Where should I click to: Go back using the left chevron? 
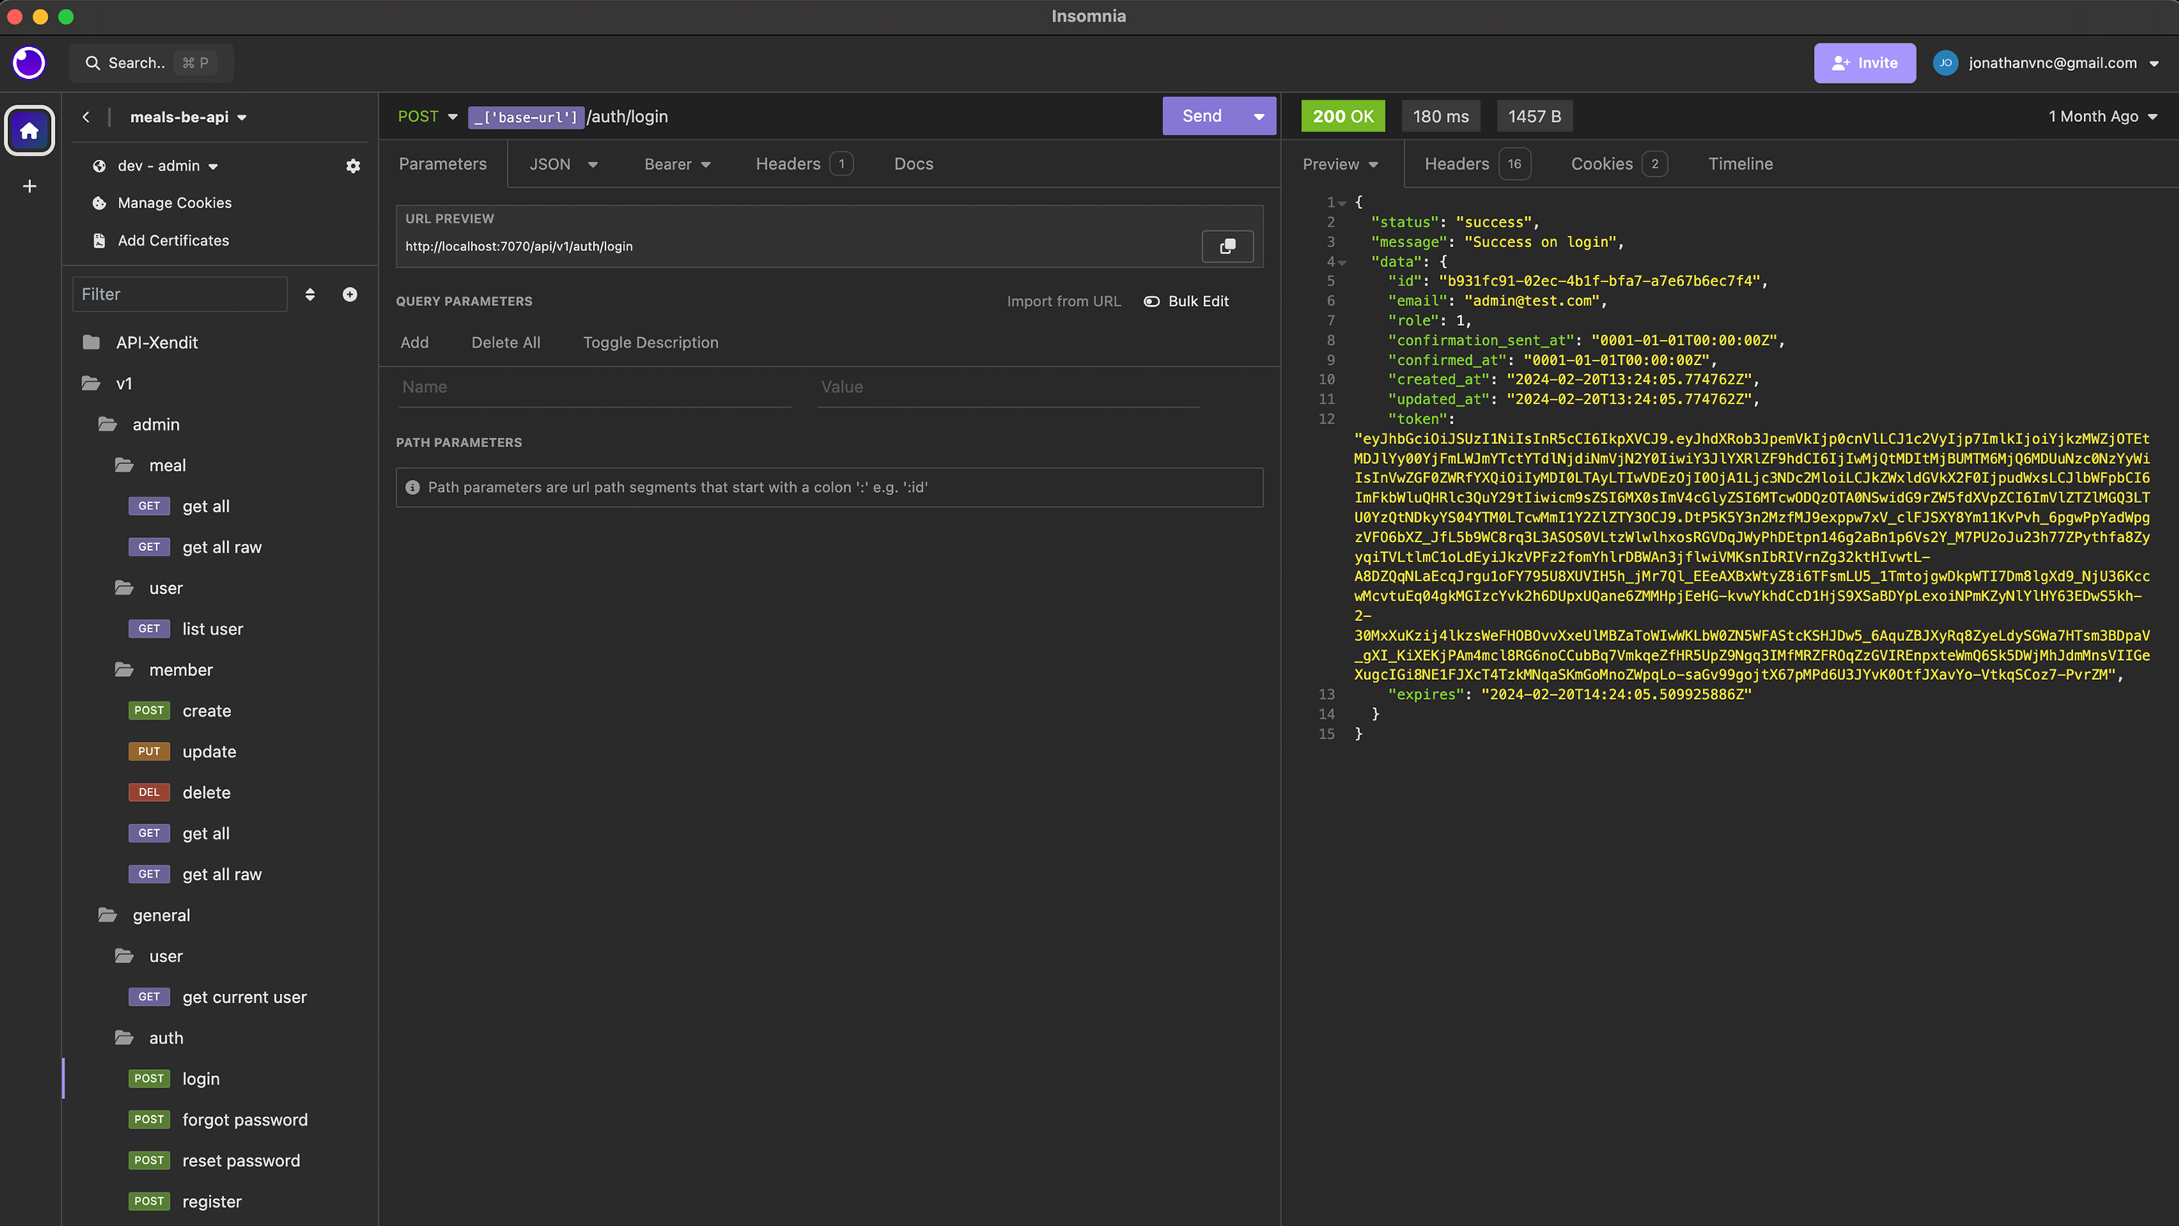tap(86, 116)
